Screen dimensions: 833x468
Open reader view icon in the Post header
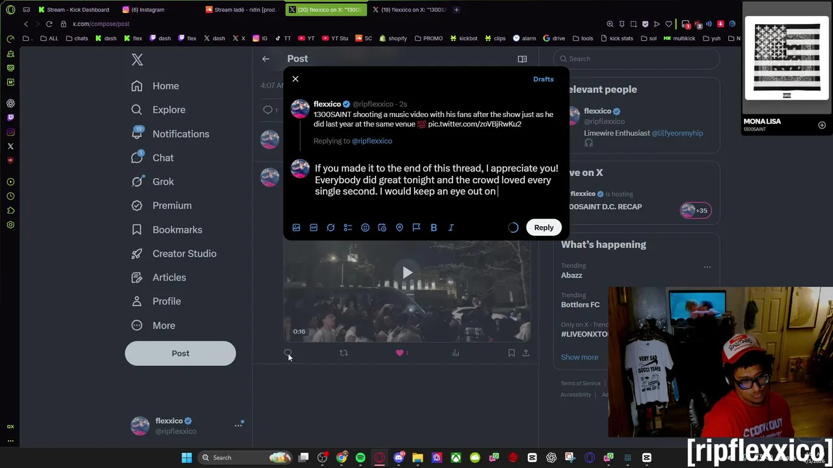(x=522, y=59)
